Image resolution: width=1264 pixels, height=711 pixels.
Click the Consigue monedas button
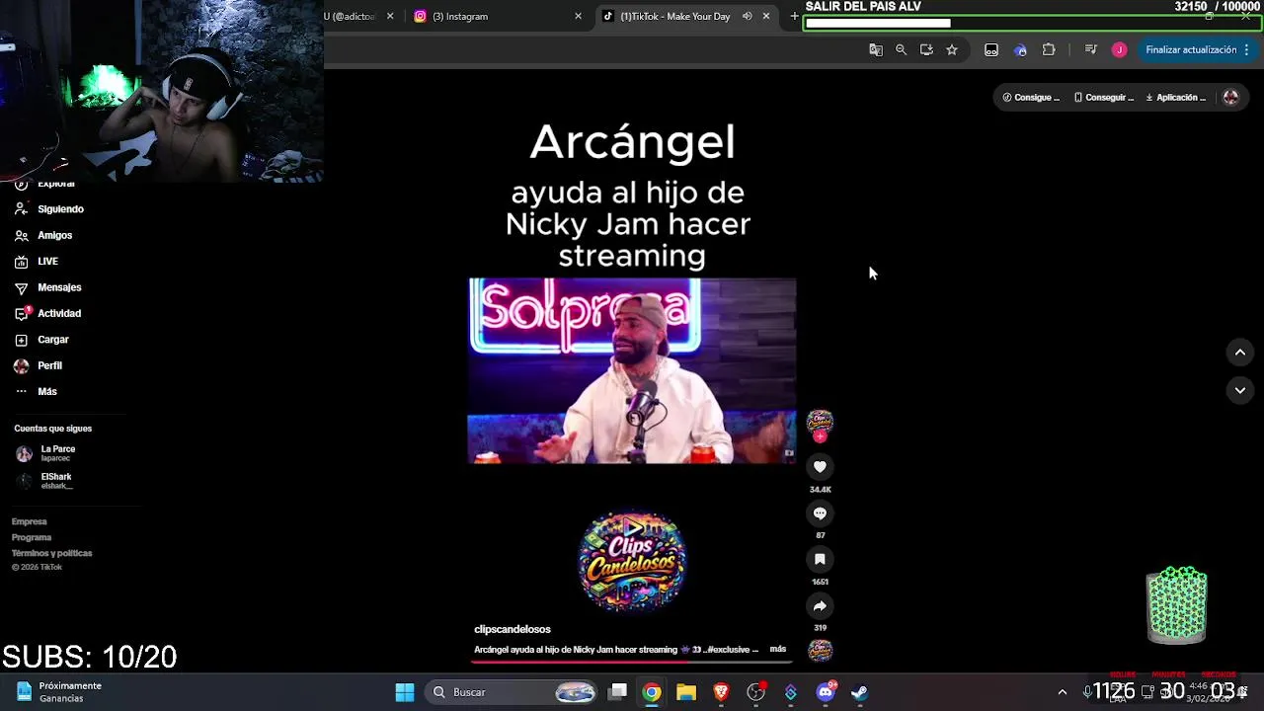[1031, 98]
